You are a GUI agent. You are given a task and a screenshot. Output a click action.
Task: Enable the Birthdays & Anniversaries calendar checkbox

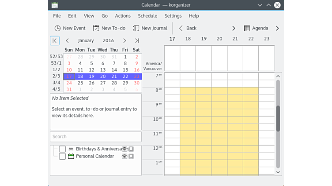coord(62,149)
